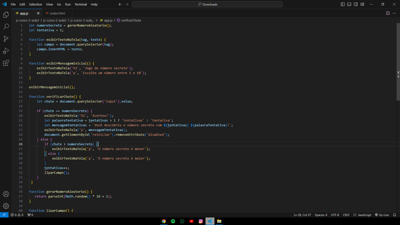The height and width of the screenshot is (225, 400).
Task: Open WhatsApp from the taskbar
Action: (x=182, y=221)
